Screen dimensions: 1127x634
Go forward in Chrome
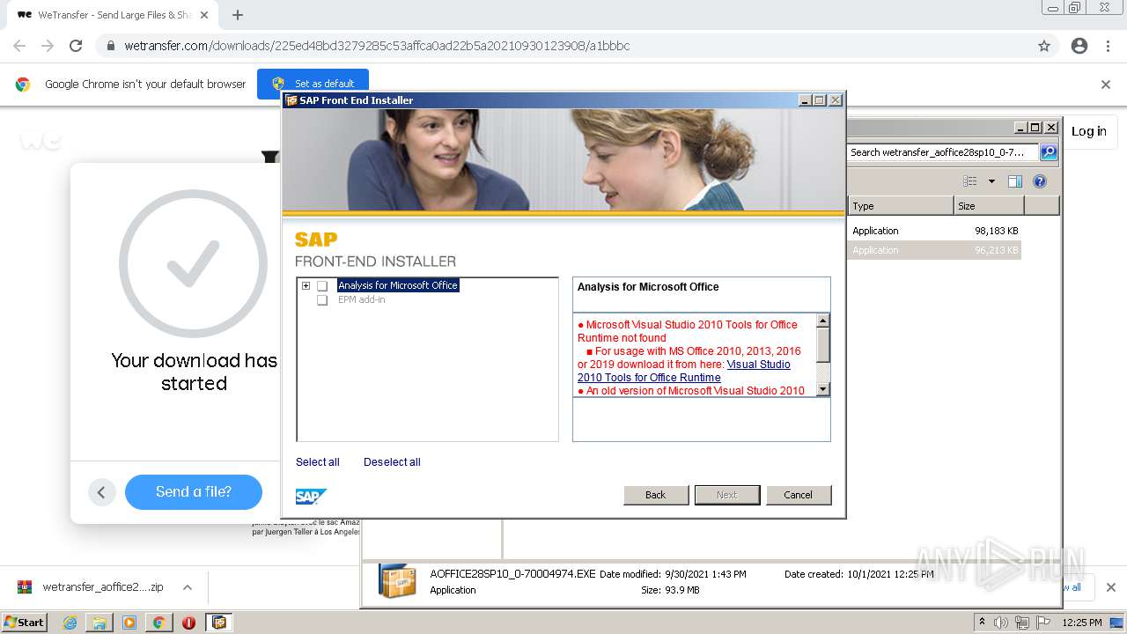coord(48,46)
